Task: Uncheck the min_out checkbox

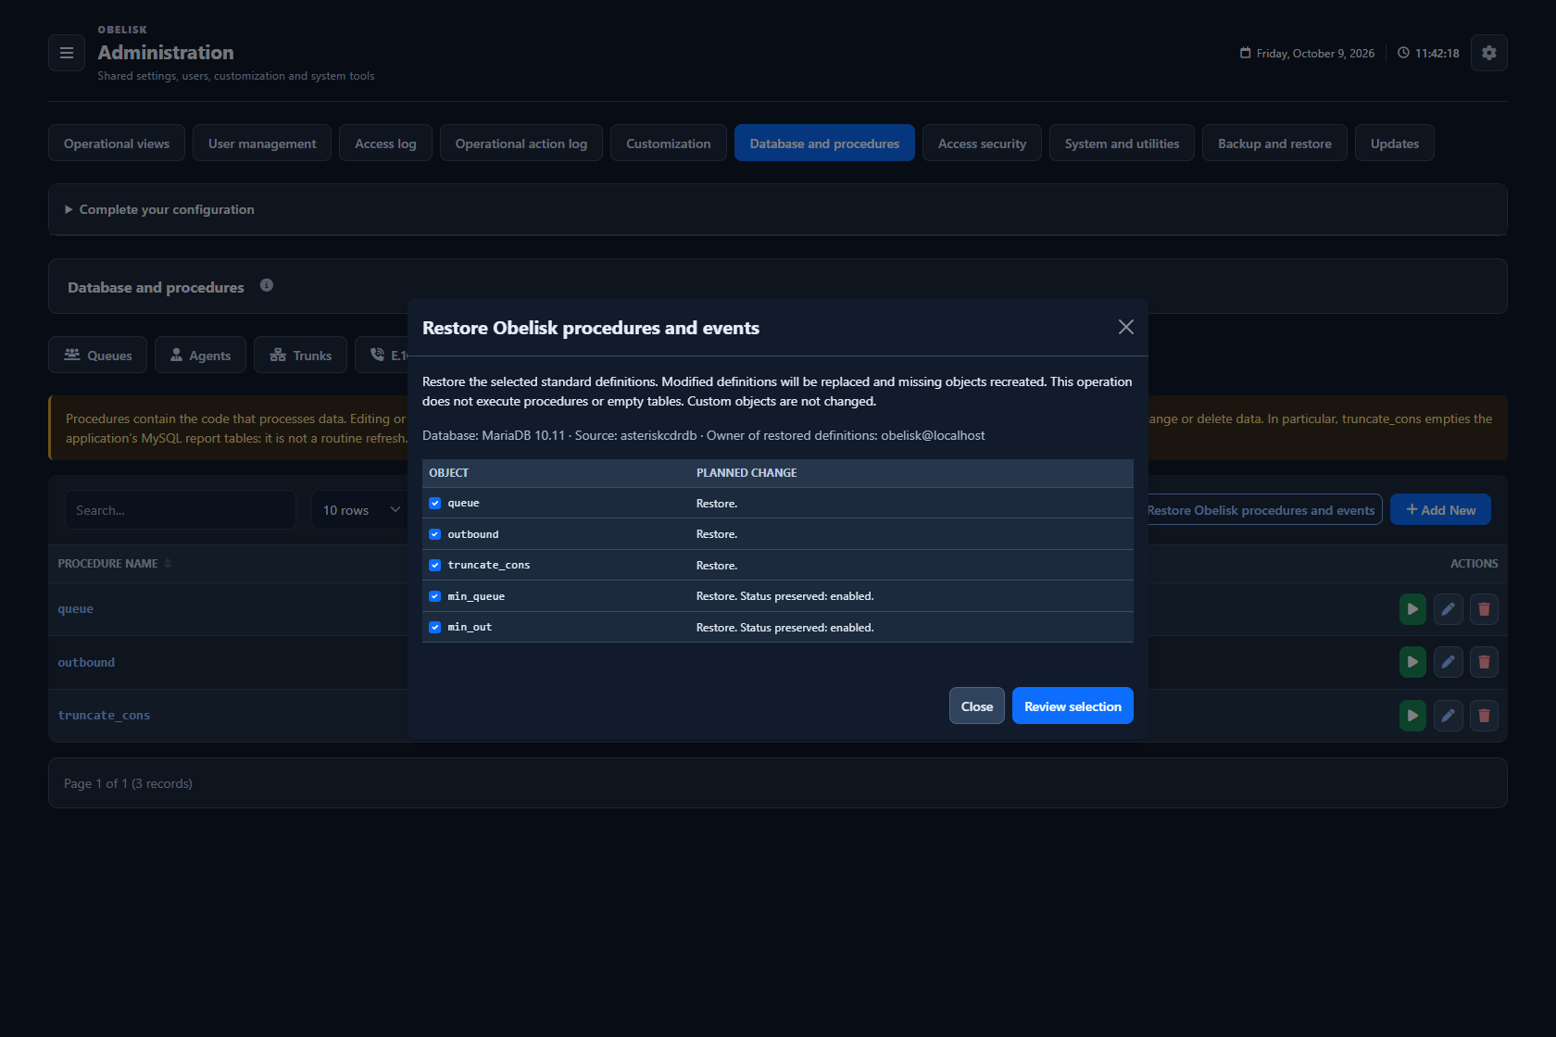Action: coord(435,627)
